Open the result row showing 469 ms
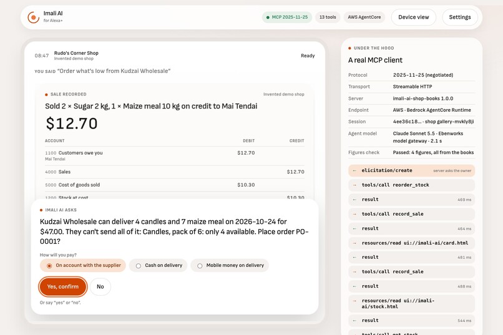 click(x=412, y=200)
